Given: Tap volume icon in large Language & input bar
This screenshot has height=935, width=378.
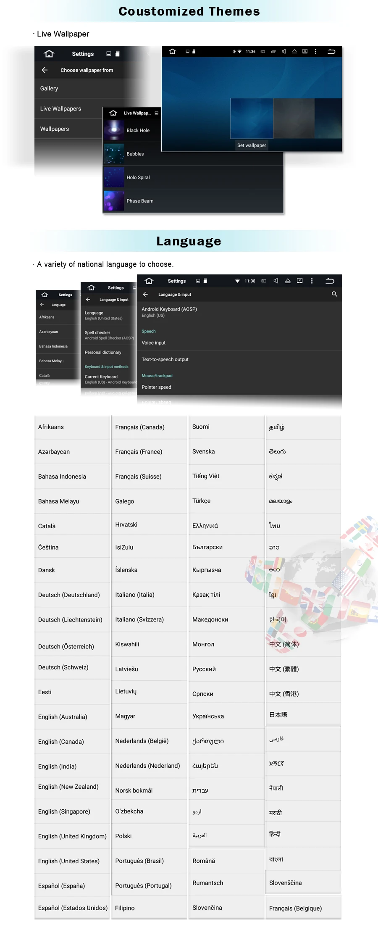Looking at the screenshot, I should pos(276,281).
